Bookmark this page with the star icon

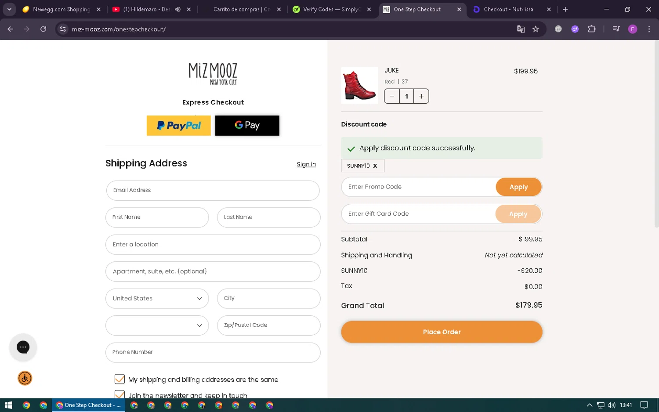[536, 29]
